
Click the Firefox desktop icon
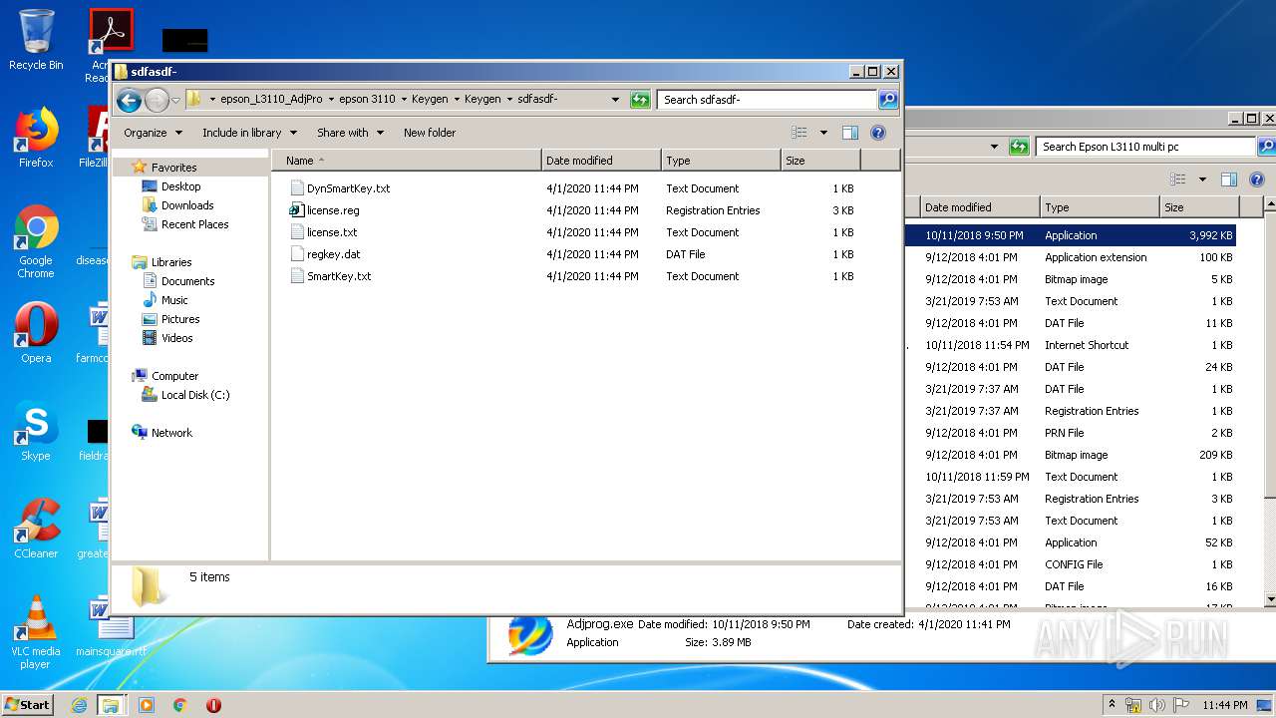[36, 138]
